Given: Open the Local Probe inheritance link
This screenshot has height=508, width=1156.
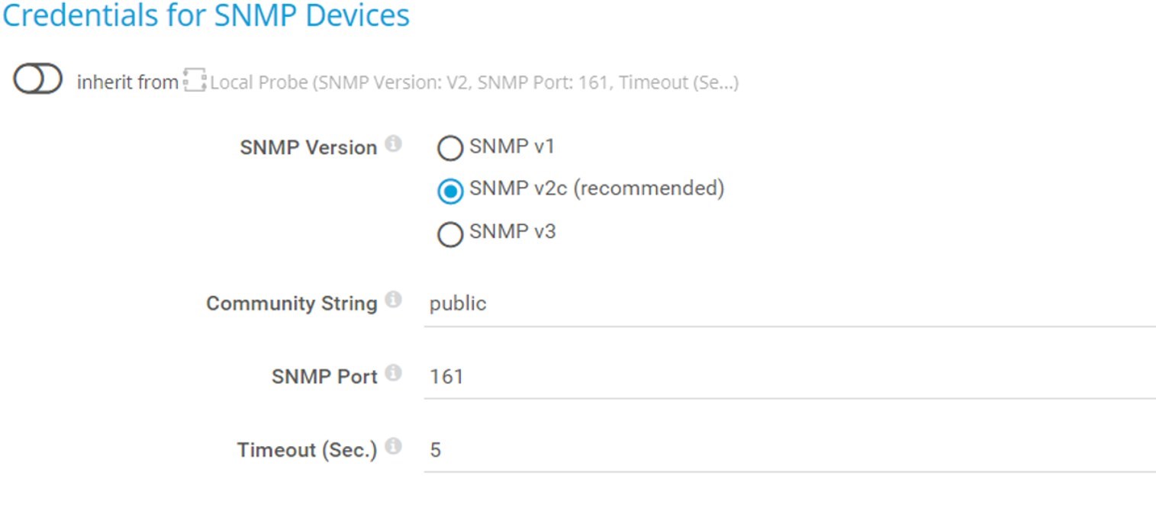Looking at the screenshot, I should [473, 82].
